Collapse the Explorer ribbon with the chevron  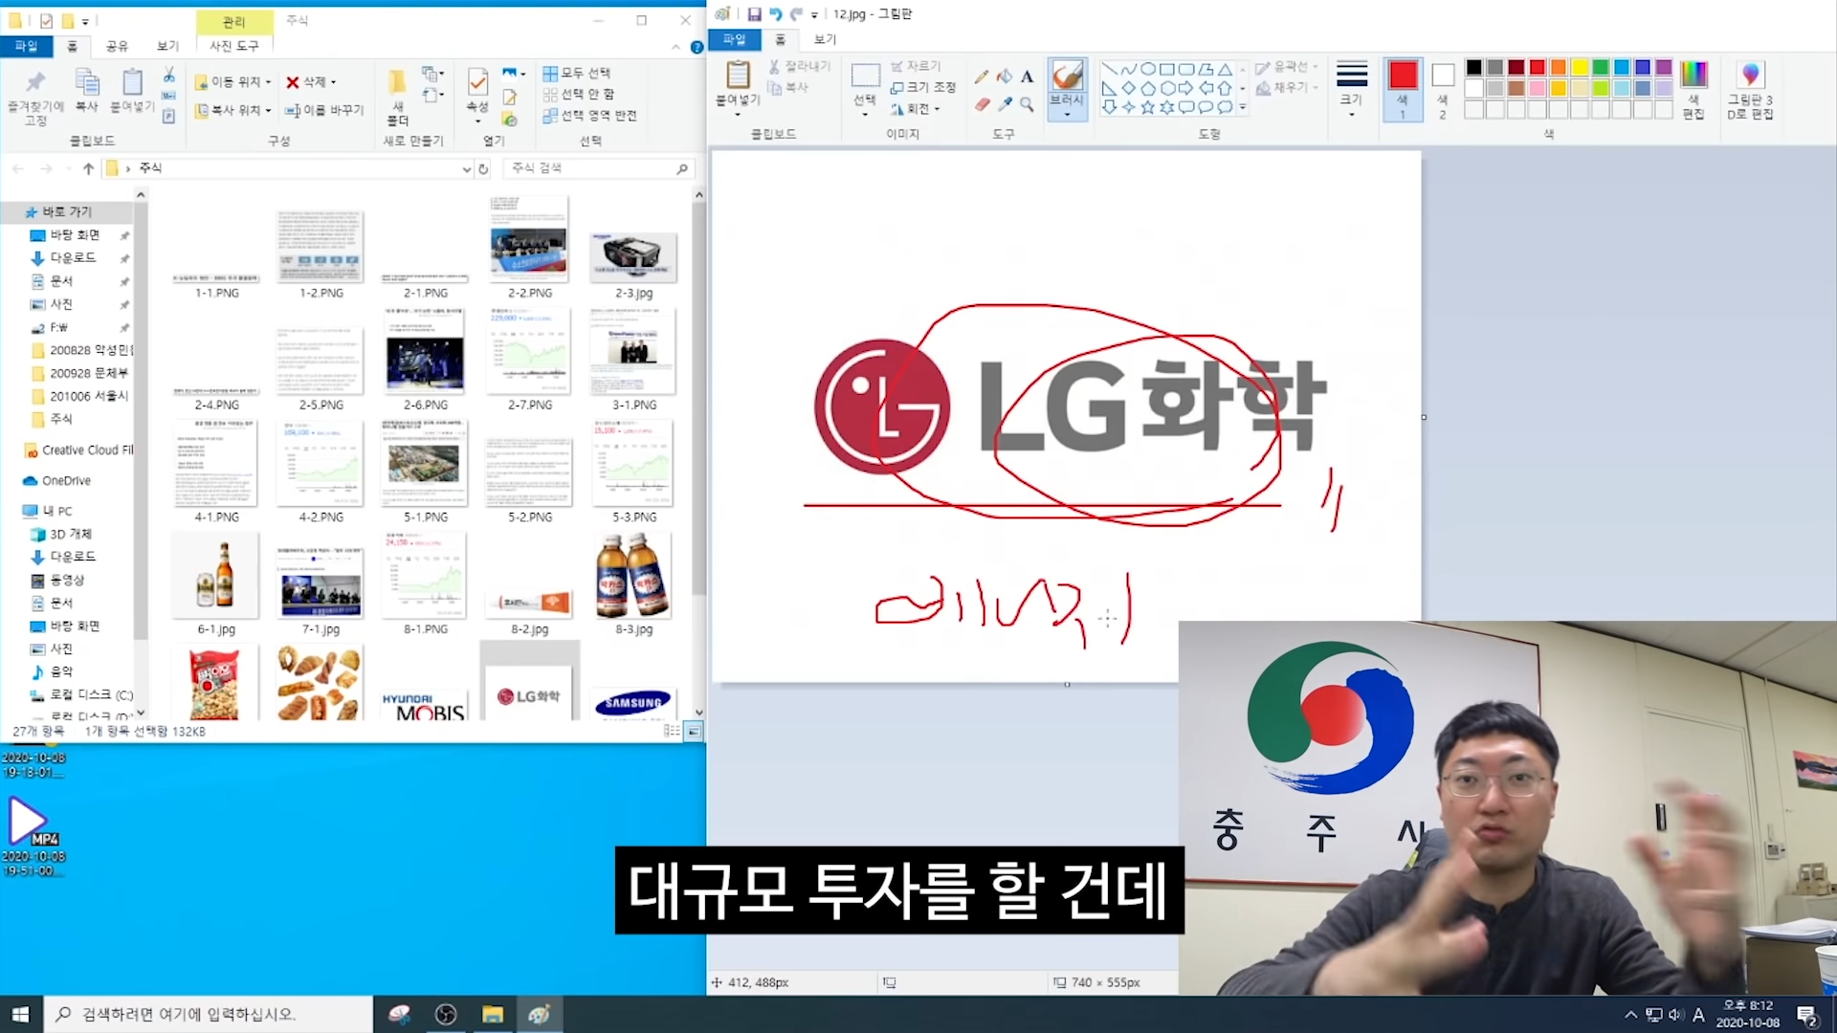tap(675, 47)
